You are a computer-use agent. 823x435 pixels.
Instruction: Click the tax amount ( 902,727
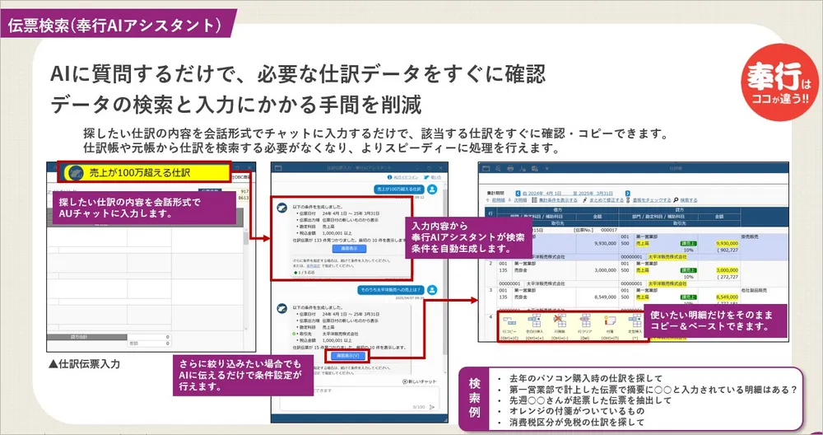[727, 250]
